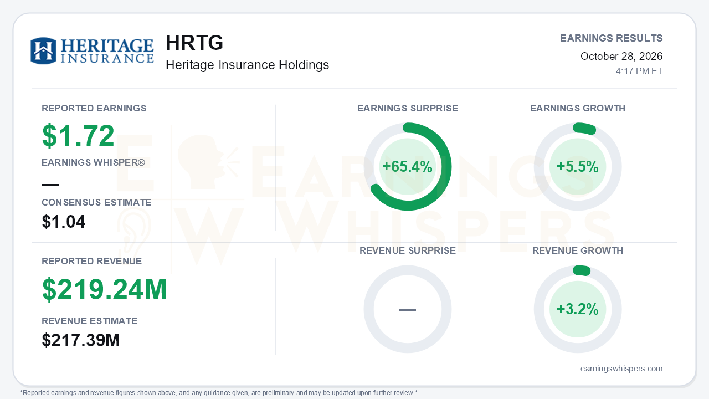Image resolution: width=709 pixels, height=399 pixels.
Task: Click the REPORTED REVENUE label
Action: 92,261
